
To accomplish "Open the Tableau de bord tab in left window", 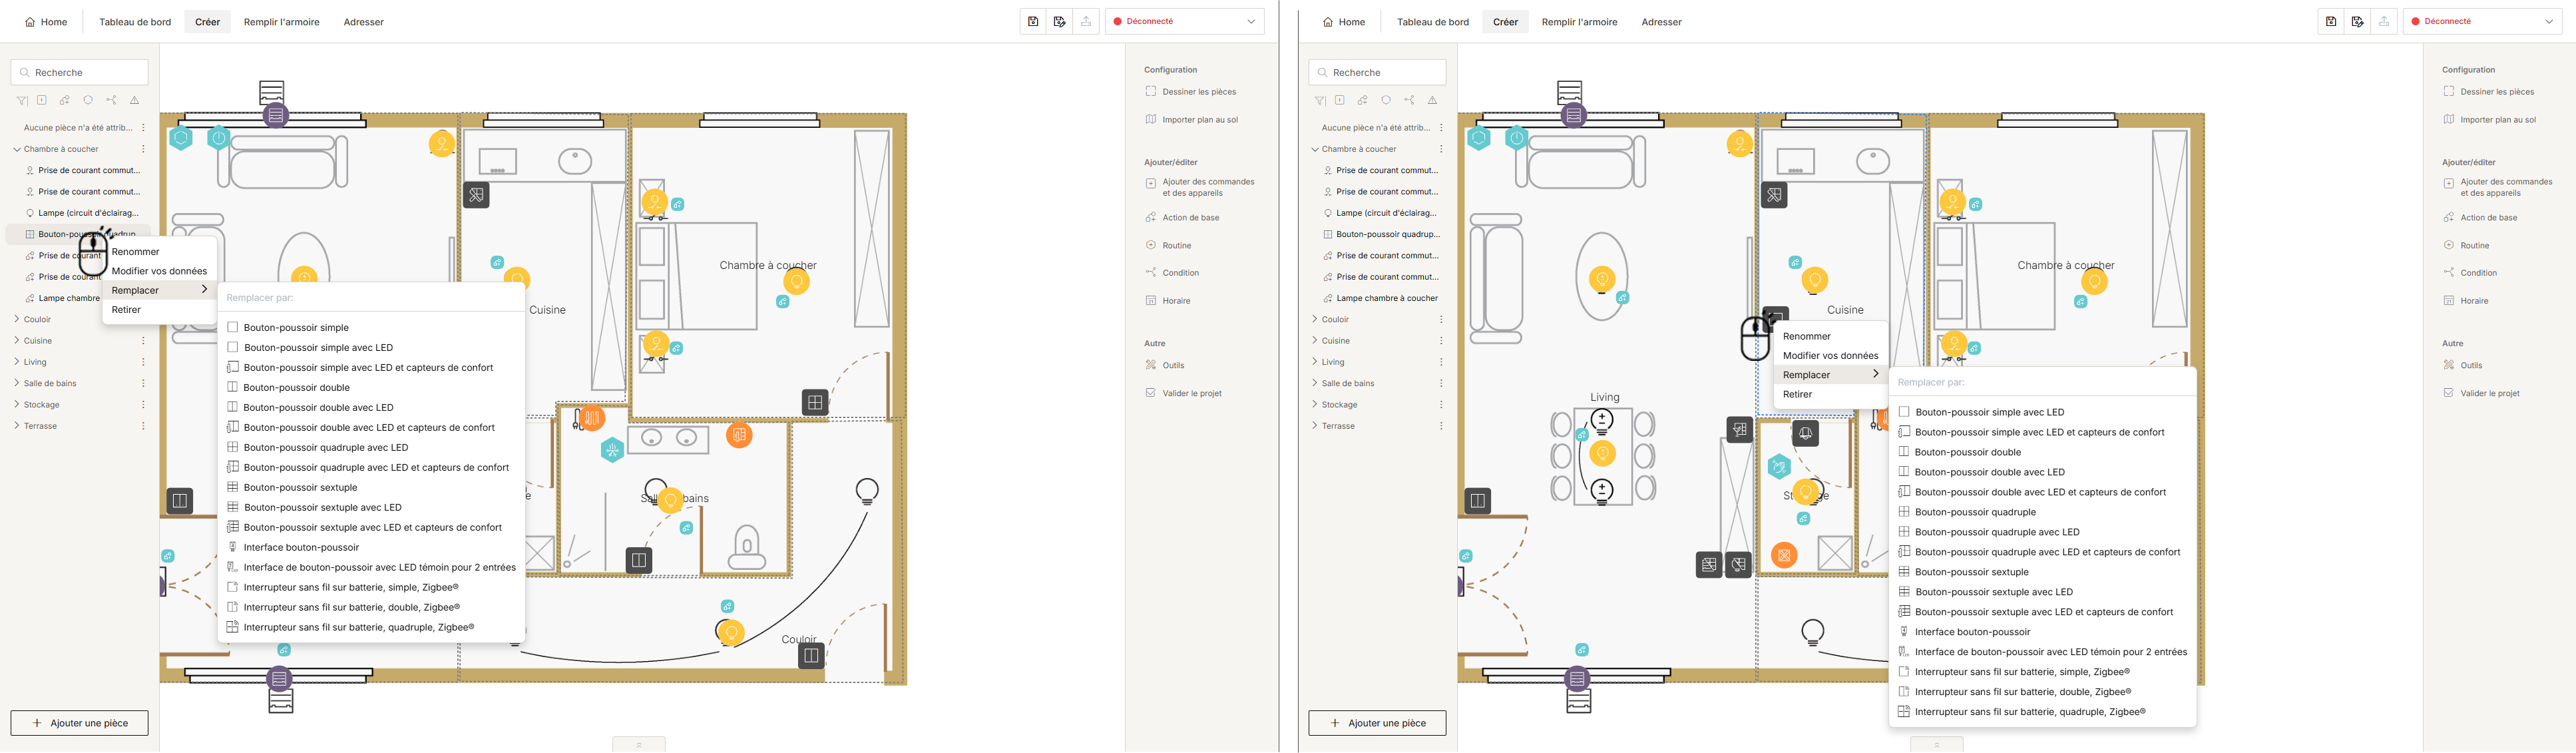I will point(135,22).
